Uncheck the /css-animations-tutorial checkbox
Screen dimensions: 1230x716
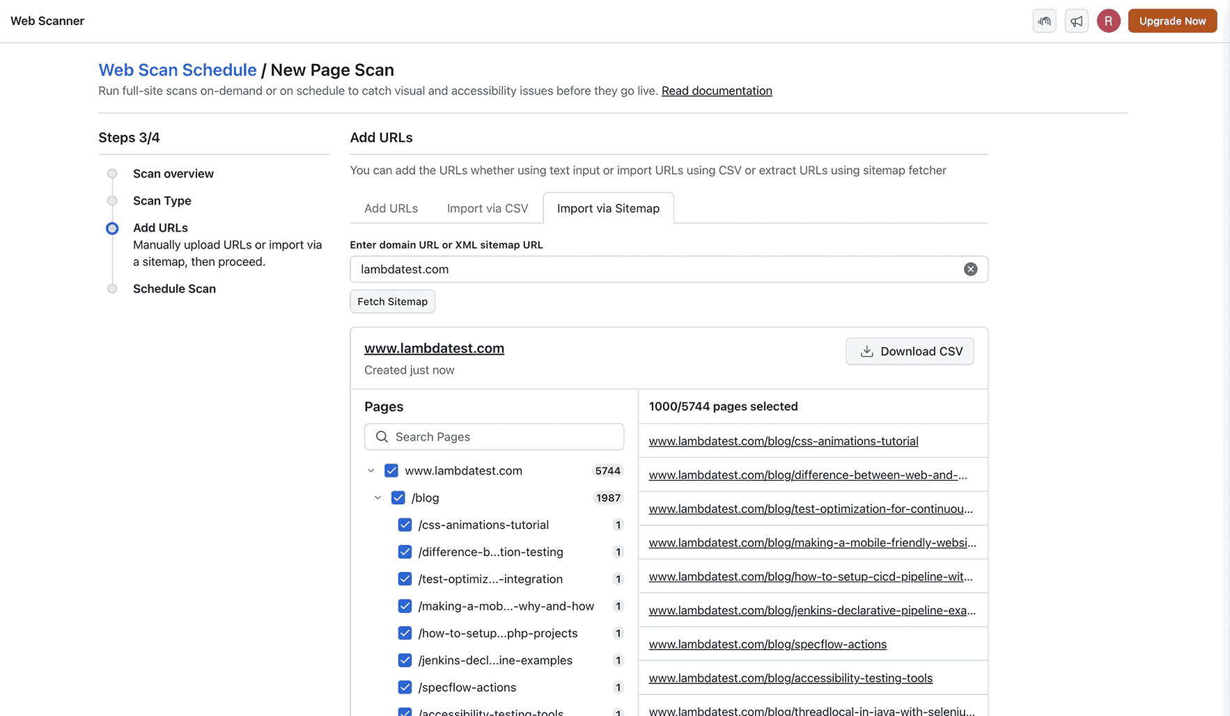pos(405,525)
